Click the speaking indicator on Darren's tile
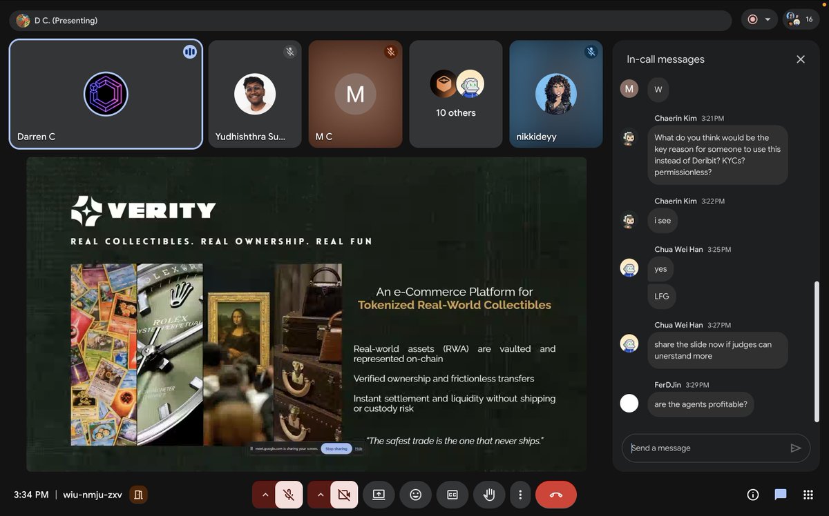 [190, 52]
